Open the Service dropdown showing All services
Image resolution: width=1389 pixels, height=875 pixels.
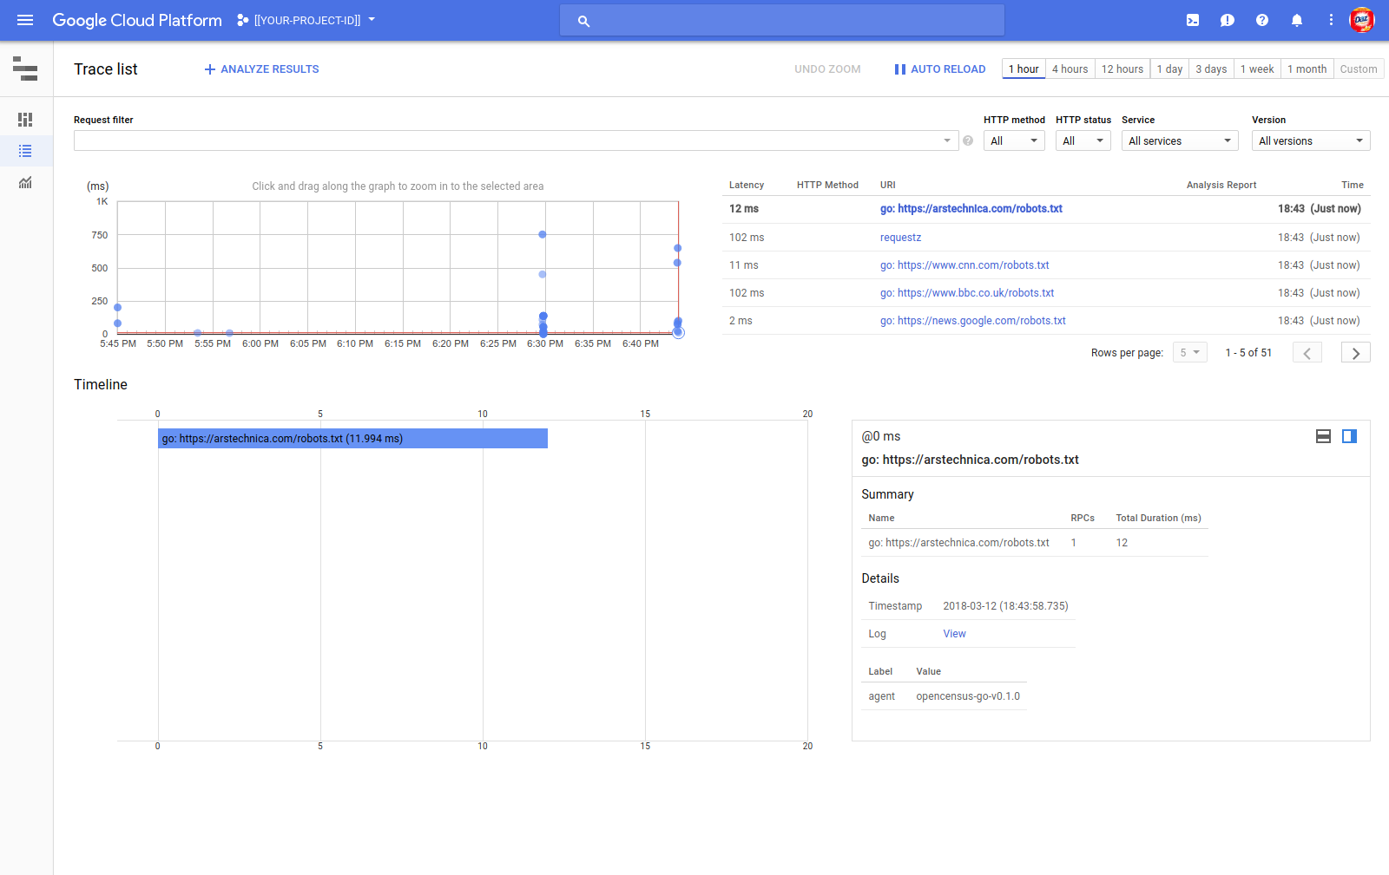coord(1179,140)
